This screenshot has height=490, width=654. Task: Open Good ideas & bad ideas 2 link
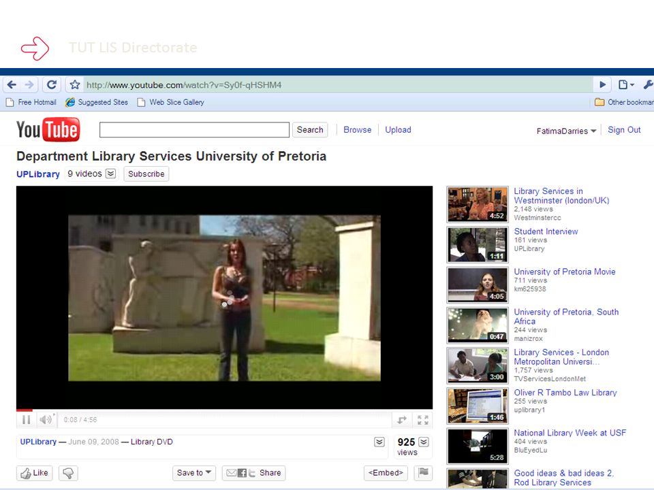pos(564,478)
